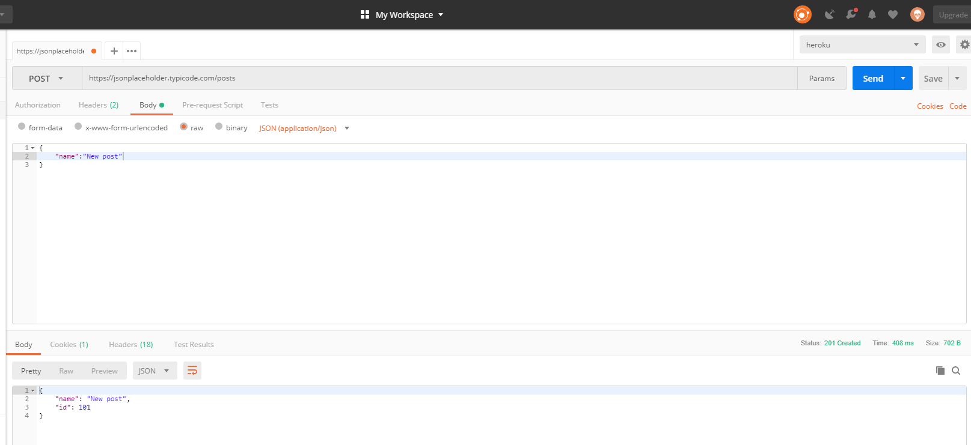This screenshot has height=445, width=971.
Task: Open the wrench settings icon in header
Action: point(851,14)
